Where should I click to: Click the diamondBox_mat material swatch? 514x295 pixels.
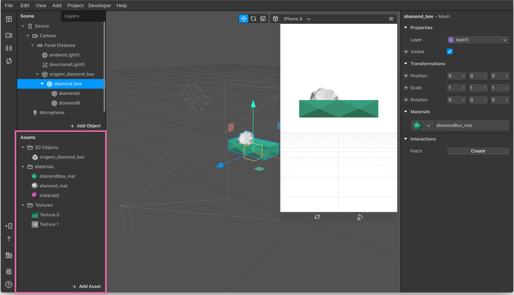coord(418,125)
